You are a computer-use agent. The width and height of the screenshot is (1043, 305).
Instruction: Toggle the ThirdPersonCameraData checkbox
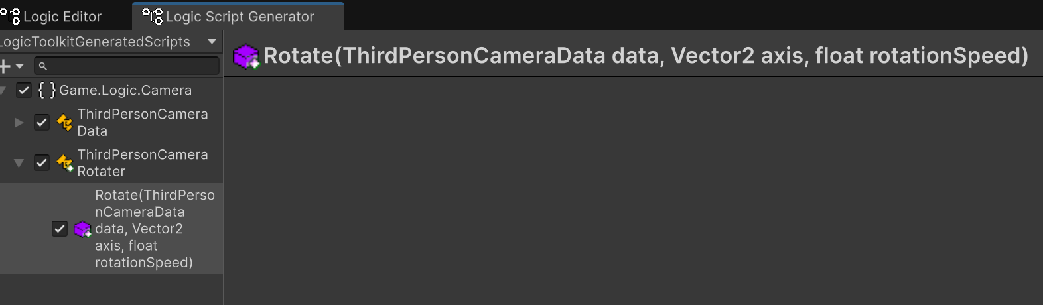pyautogui.click(x=42, y=123)
